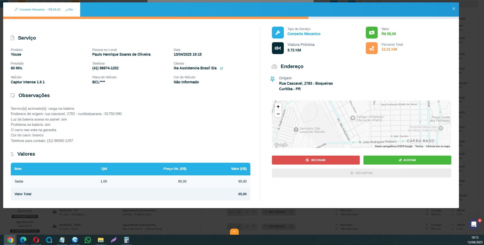This screenshot has height=245, width=484.
Task: Click the pencil edit icon in the 8222119/1 row
Action: (x=239, y=212)
